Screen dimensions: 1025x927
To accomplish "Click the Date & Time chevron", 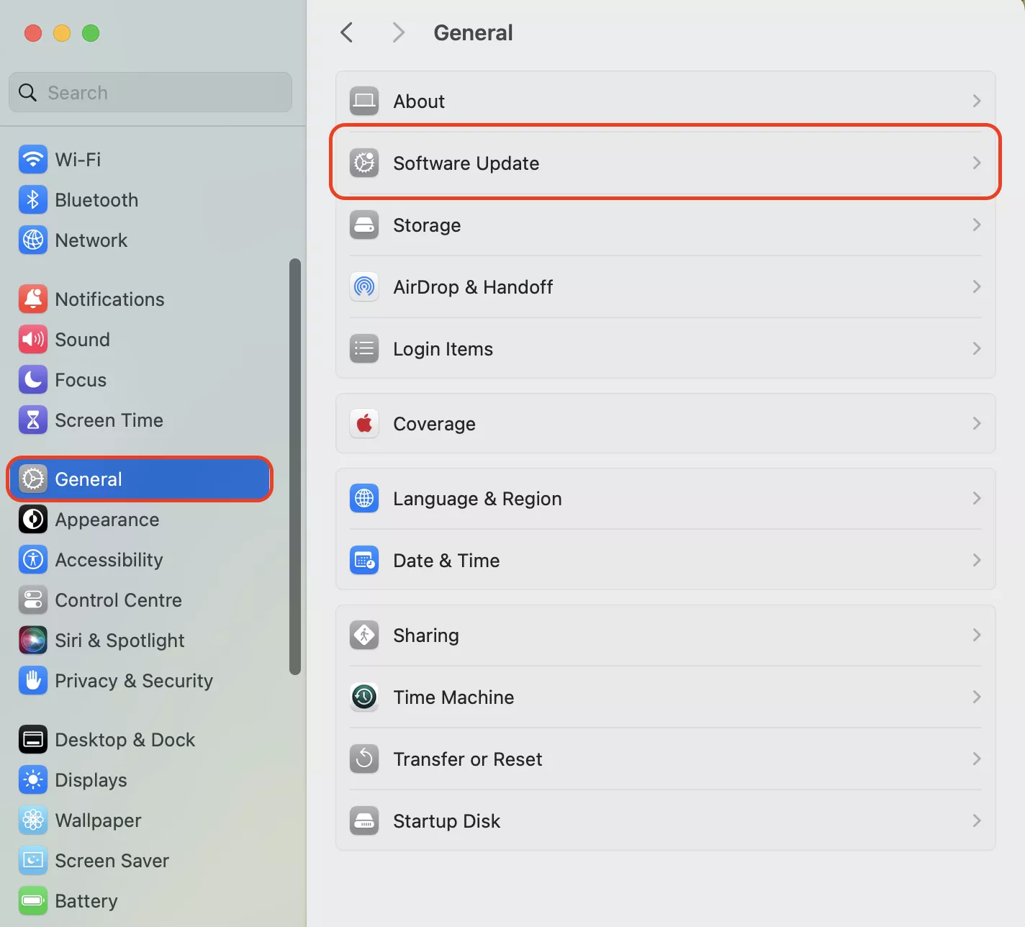I will 977,560.
